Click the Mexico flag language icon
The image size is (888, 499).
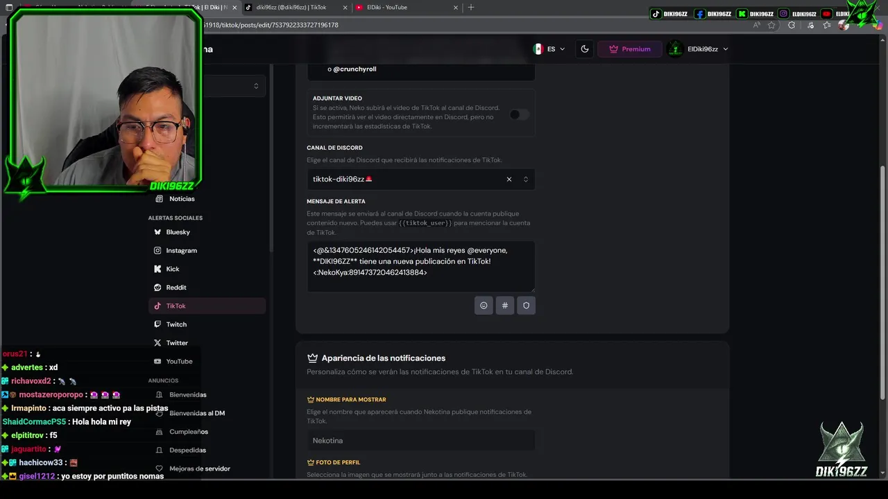coord(538,49)
